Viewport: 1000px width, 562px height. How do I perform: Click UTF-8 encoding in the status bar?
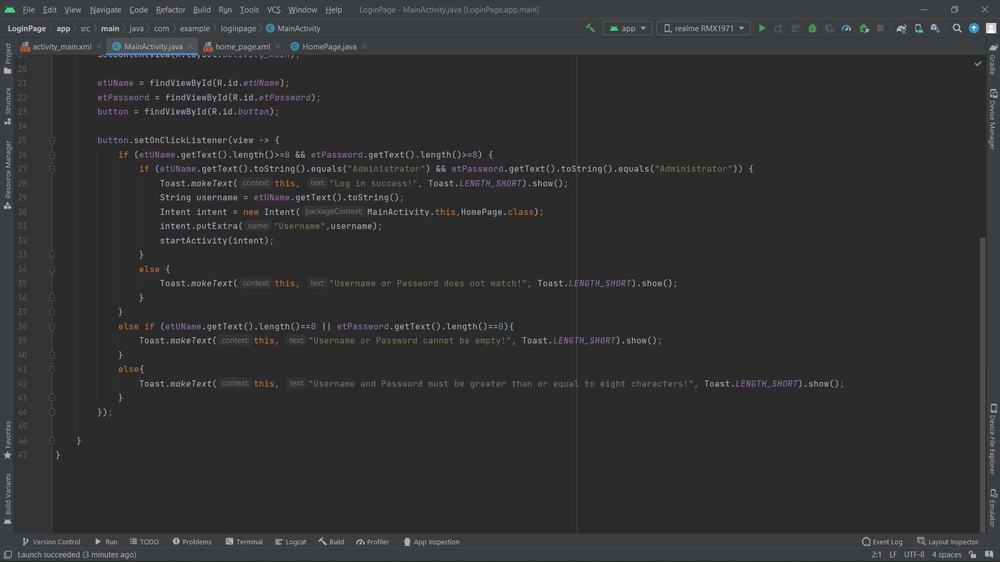914,555
